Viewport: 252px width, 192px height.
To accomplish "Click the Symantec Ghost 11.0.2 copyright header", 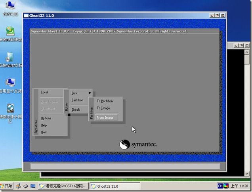I will tap(109, 31).
